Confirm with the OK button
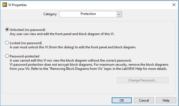 (122, 100)
